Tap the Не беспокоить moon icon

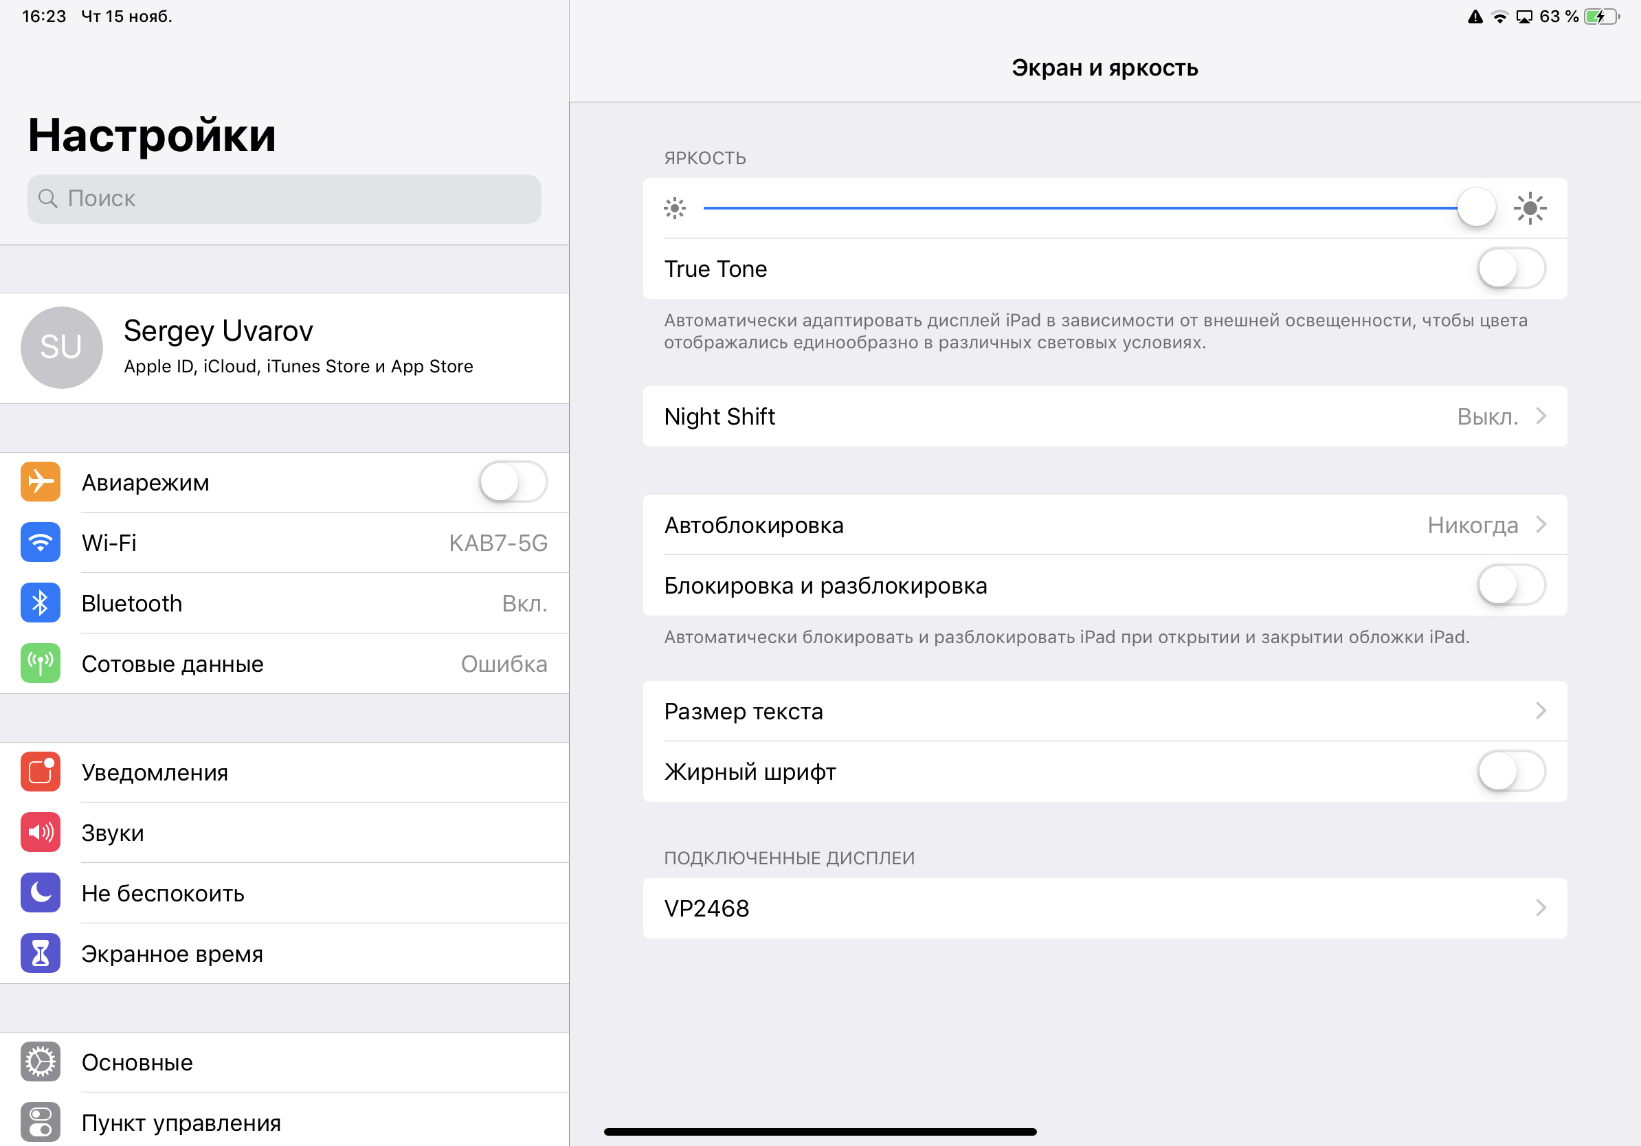tap(40, 893)
